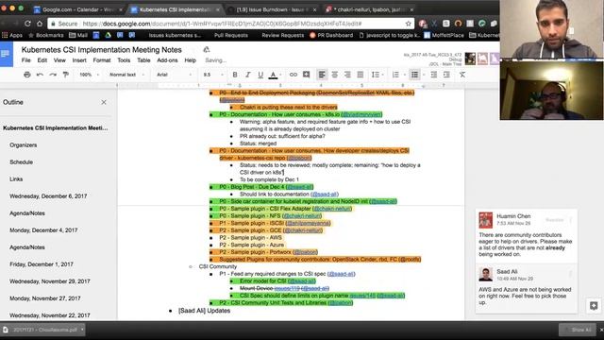Click the Chrome home icon

click(x=40, y=24)
